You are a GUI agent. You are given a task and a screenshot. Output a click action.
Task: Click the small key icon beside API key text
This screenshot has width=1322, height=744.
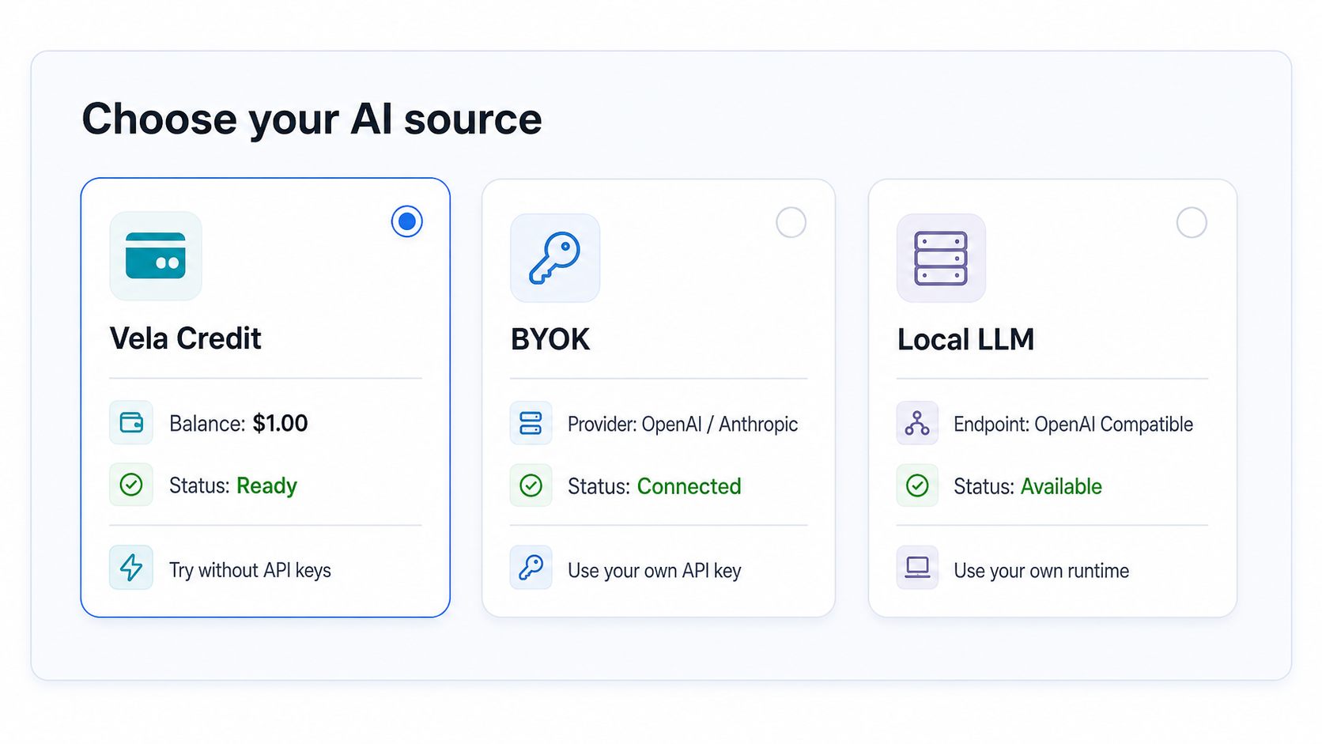point(531,568)
